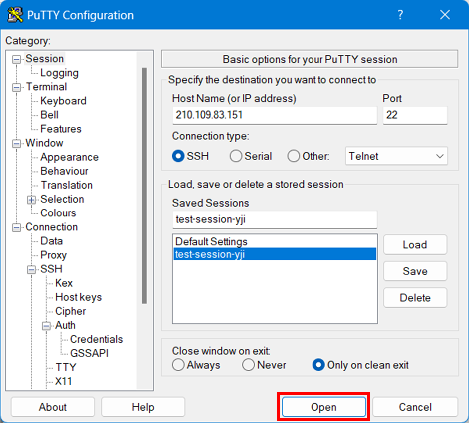Viewport: 469px width, 423px height.
Task: Click the About button
Action: [x=53, y=407]
